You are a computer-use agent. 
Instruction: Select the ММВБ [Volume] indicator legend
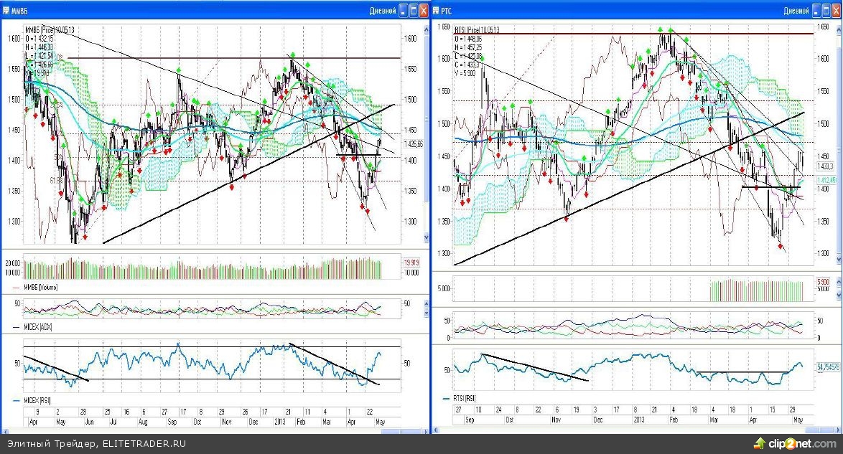coord(41,287)
